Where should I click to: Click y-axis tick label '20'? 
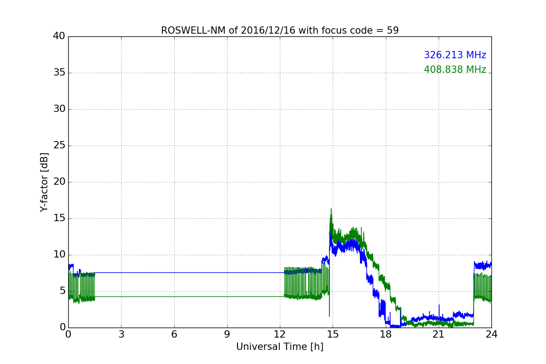click(59, 182)
